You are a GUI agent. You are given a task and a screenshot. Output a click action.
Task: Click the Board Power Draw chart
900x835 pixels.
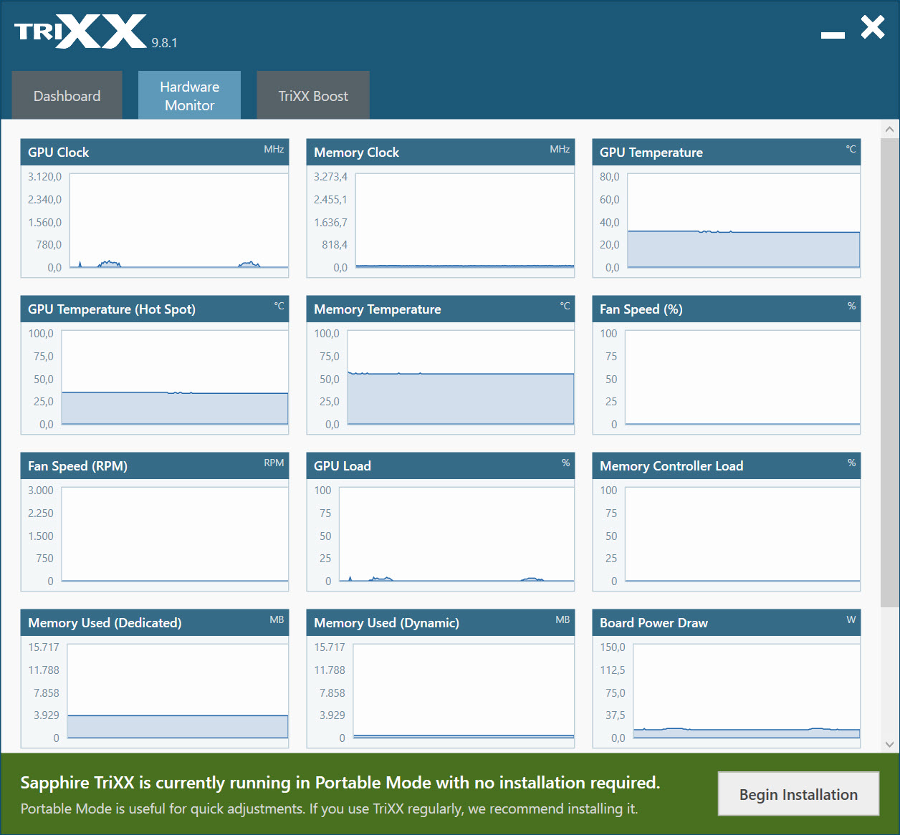coord(747,691)
